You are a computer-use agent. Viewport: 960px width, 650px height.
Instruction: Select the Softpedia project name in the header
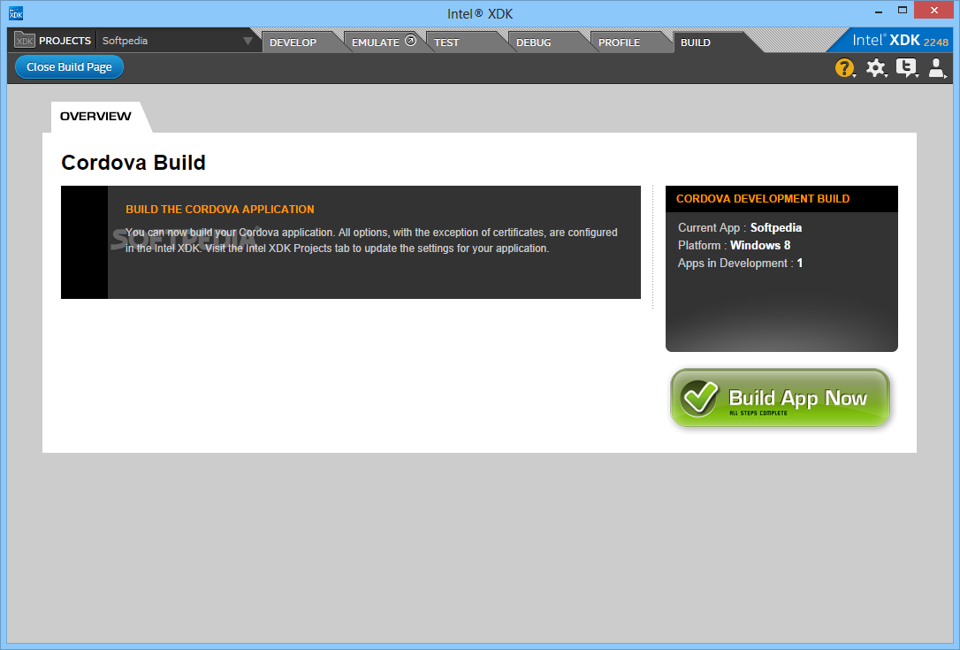coord(125,41)
